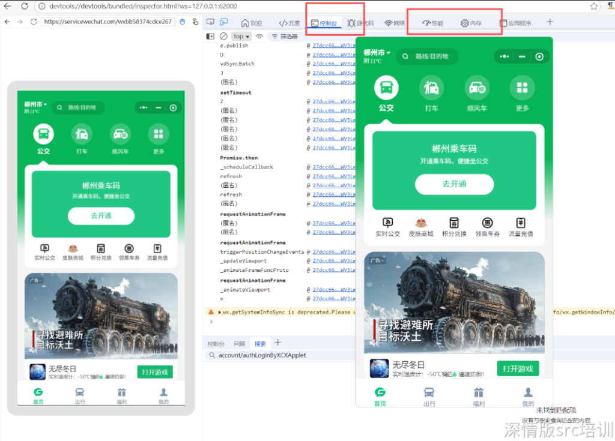Tap 顺风车 icon in the larger overlay
615x441 pixels.
[x=477, y=88]
